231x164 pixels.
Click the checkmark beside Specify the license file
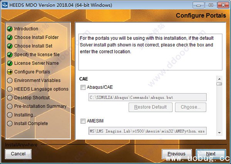click(10, 55)
